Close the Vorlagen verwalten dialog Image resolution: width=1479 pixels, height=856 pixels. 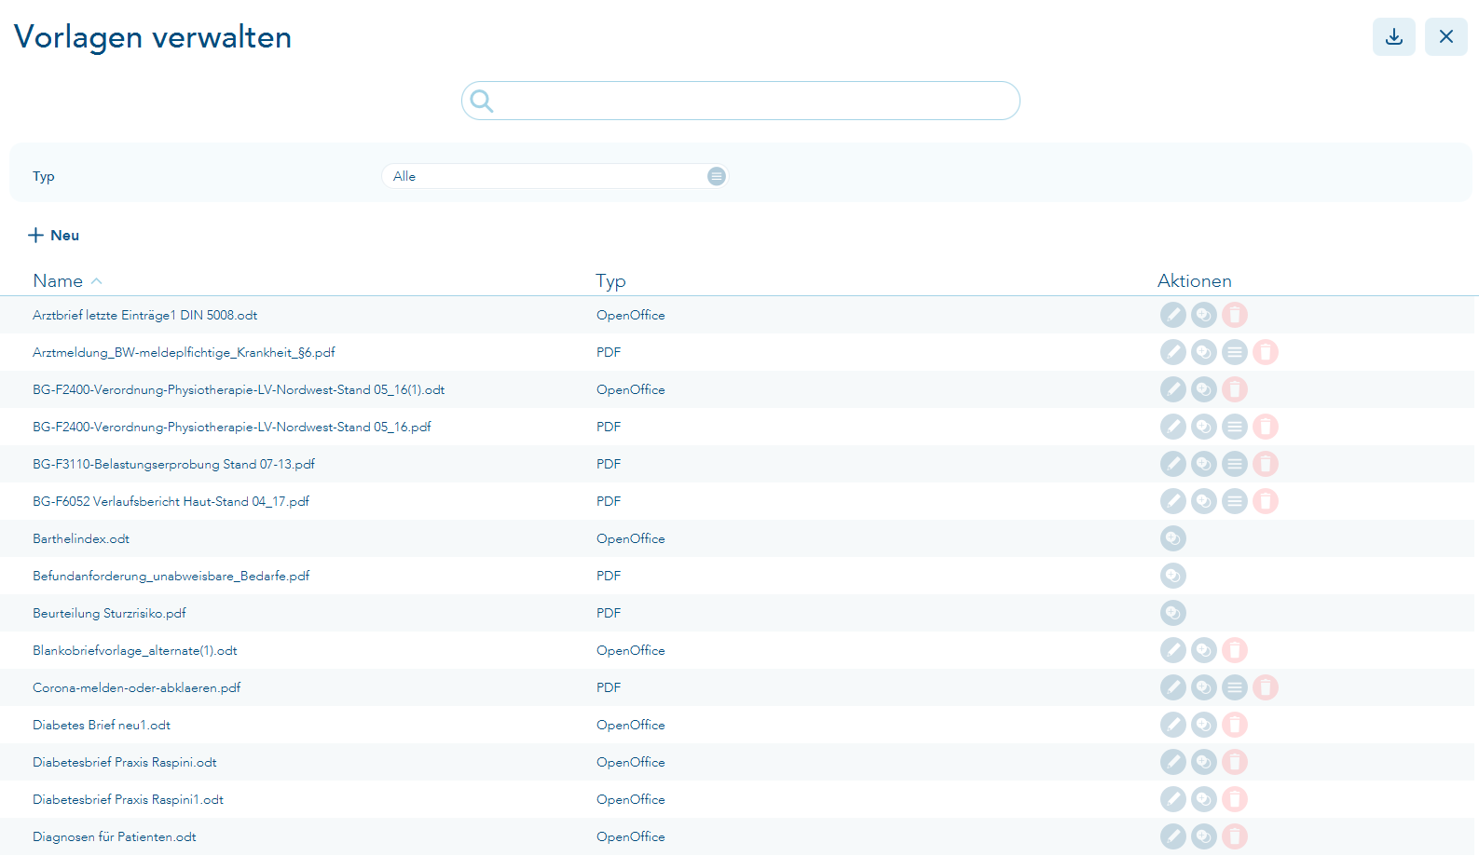tap(1445, 36)
